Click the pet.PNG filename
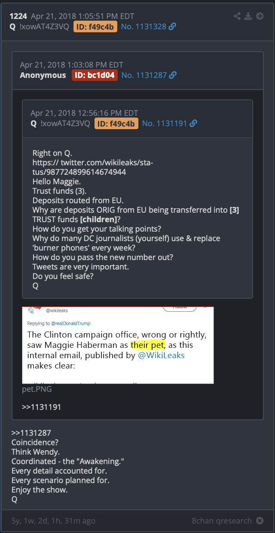The width and height of the screenshot is (275, 533). (x=36, y=389)
